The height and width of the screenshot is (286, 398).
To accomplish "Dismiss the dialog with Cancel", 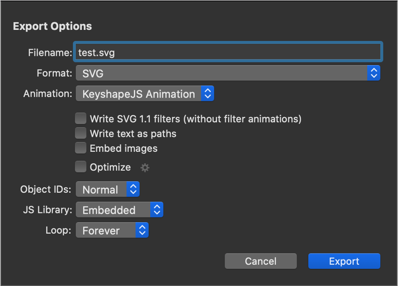I will [261, 261].
